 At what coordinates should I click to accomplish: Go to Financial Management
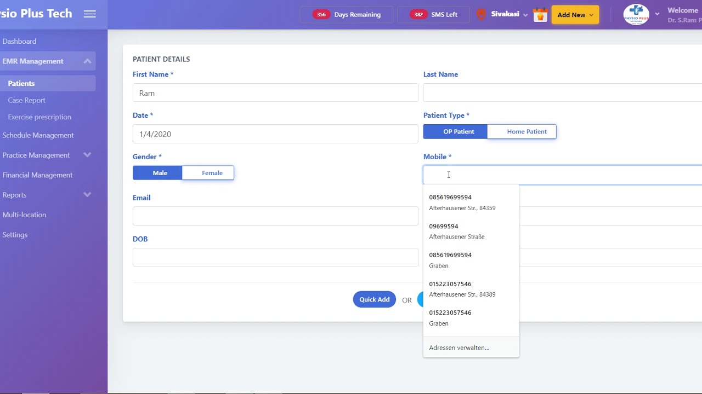(x=37, y=175)
